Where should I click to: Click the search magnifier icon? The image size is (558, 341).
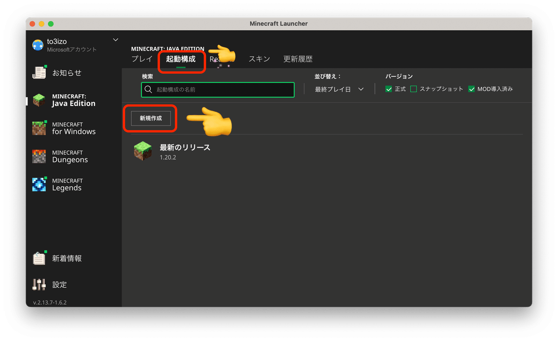[x=148, y=89]
